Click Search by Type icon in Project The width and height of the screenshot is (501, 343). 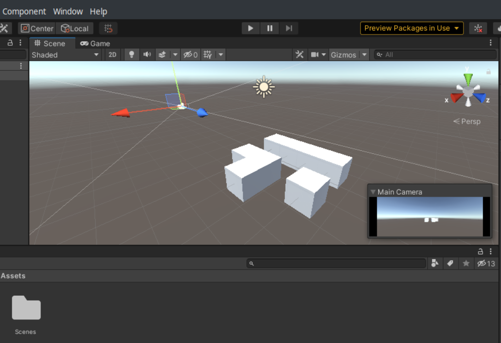(x=434, y=264)
